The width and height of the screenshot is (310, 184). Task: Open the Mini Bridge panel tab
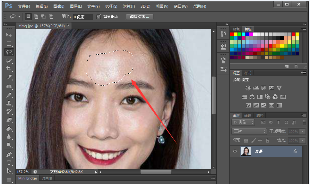pos(28,178)
